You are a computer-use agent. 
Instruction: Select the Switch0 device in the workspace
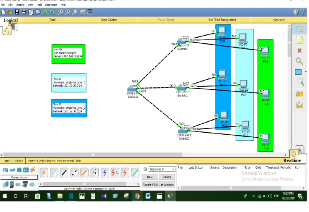click(x=182, y=41)
